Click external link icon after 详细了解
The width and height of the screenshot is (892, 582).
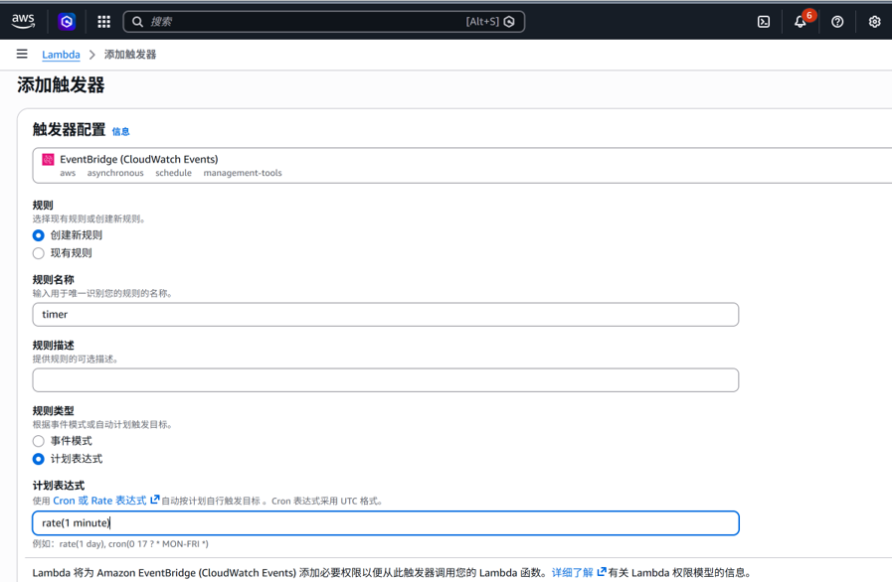pyautogui.click(x=602, y=572)
